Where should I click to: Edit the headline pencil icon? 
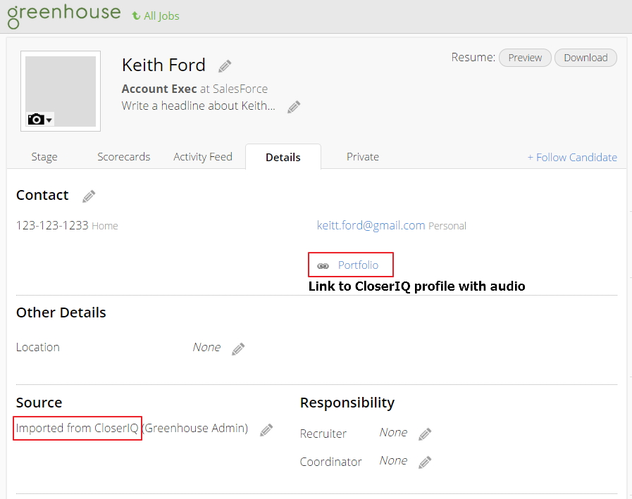coord(294,107)
